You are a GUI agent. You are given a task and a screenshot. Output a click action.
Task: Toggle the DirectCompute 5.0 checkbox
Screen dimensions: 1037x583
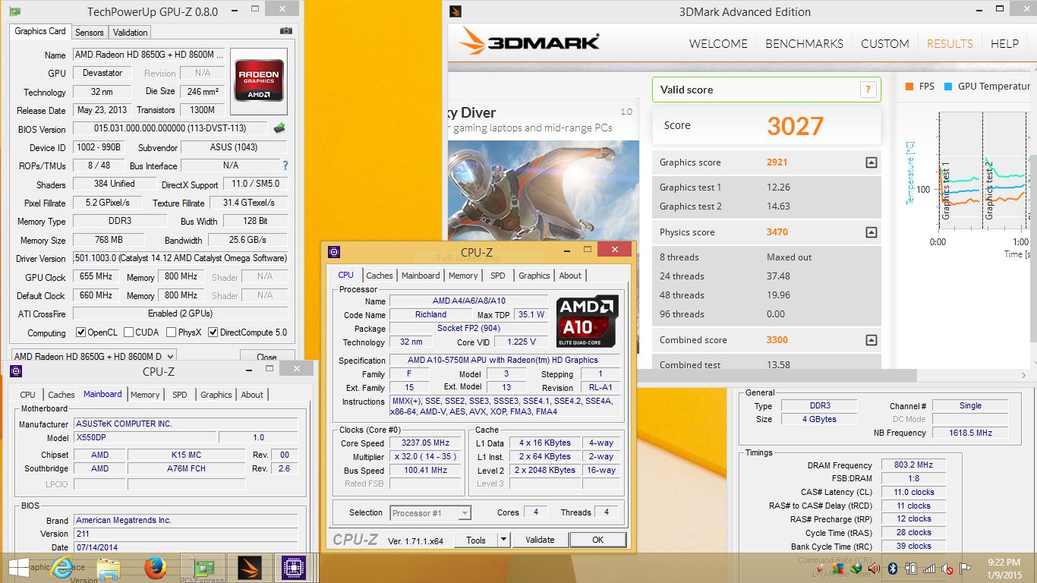213,332
